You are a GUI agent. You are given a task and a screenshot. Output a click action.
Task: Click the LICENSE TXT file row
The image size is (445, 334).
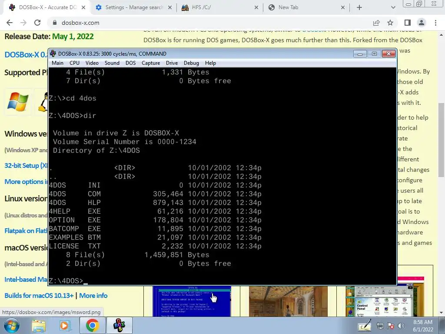[x=155, y=246]
